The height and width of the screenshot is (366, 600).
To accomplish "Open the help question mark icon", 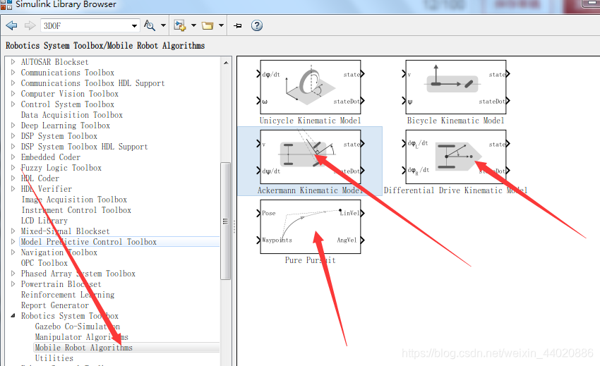I will (257, 25).
